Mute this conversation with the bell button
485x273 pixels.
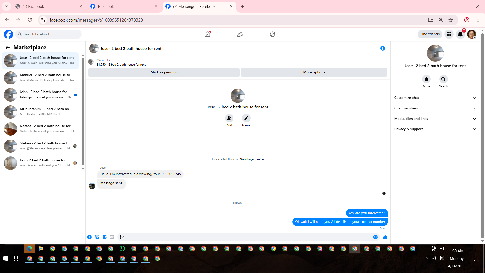[426, 79]
